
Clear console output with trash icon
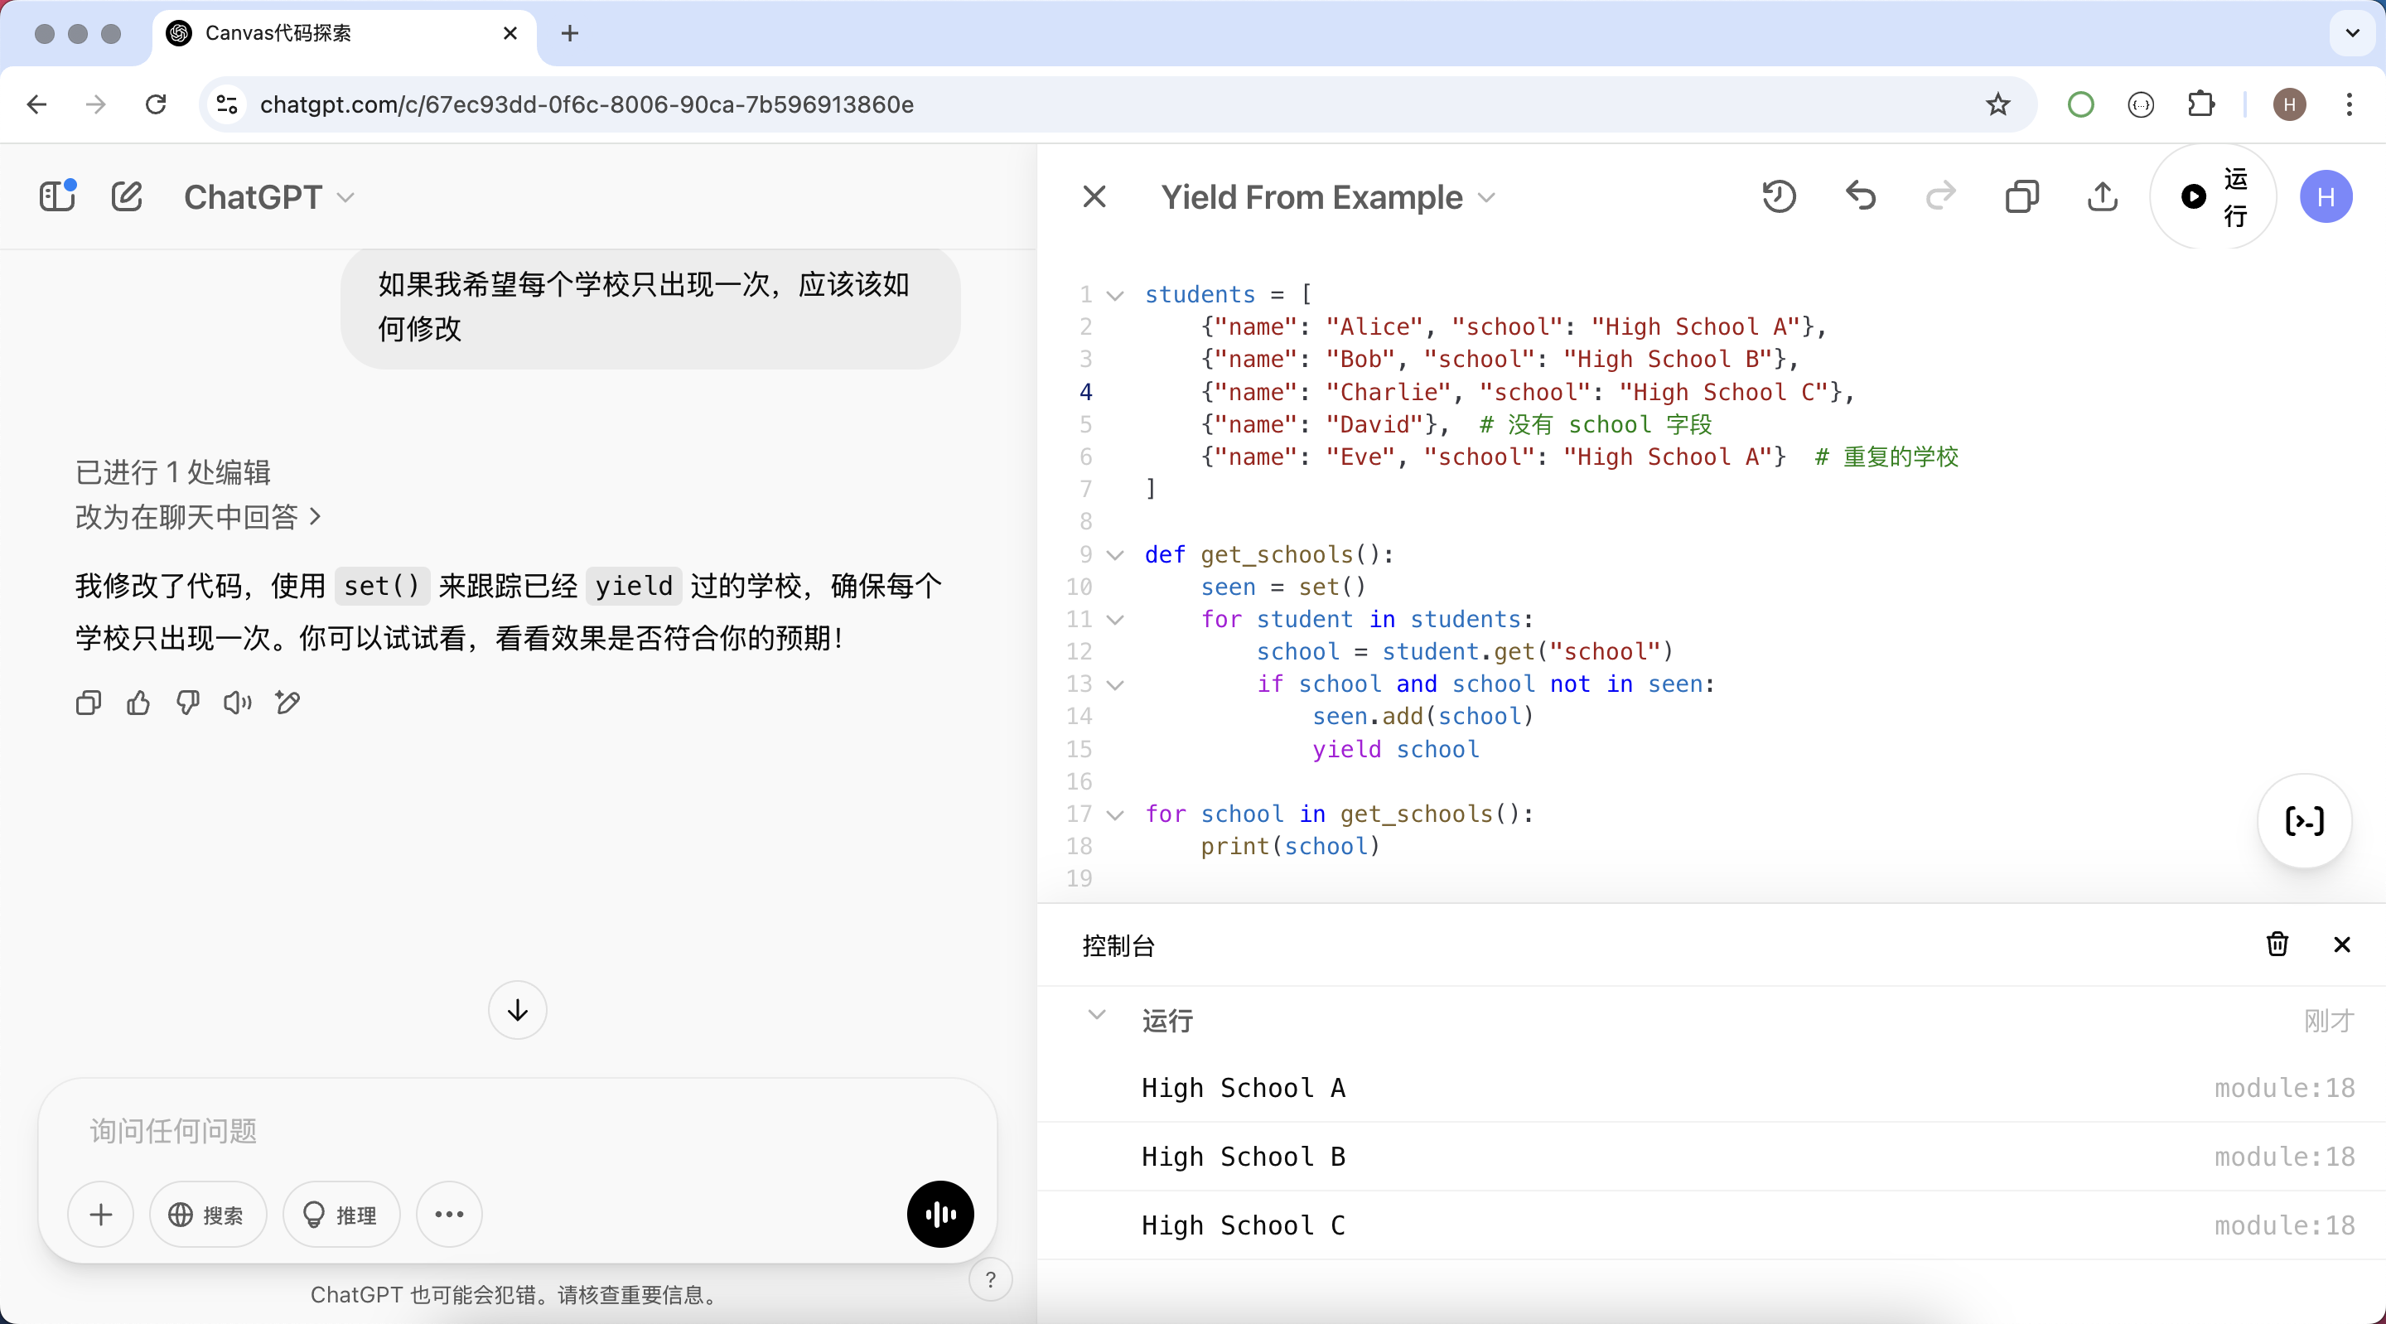2277,945
